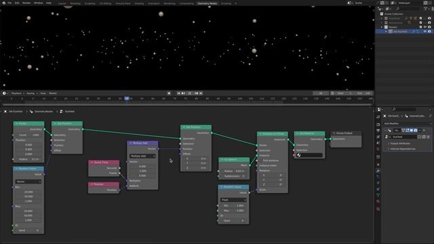
Task: Open the Blender logo app menu
Action: tap(3, 3)
